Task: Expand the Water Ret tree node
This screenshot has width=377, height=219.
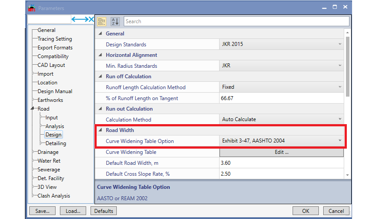Action: coord(33,160)
